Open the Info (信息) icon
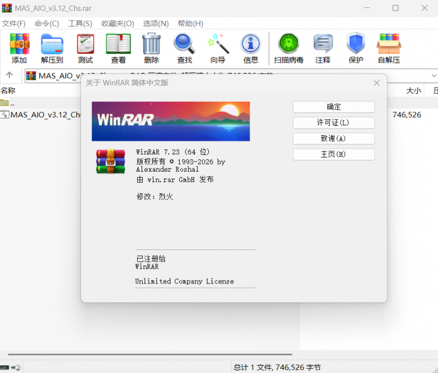 251,48
